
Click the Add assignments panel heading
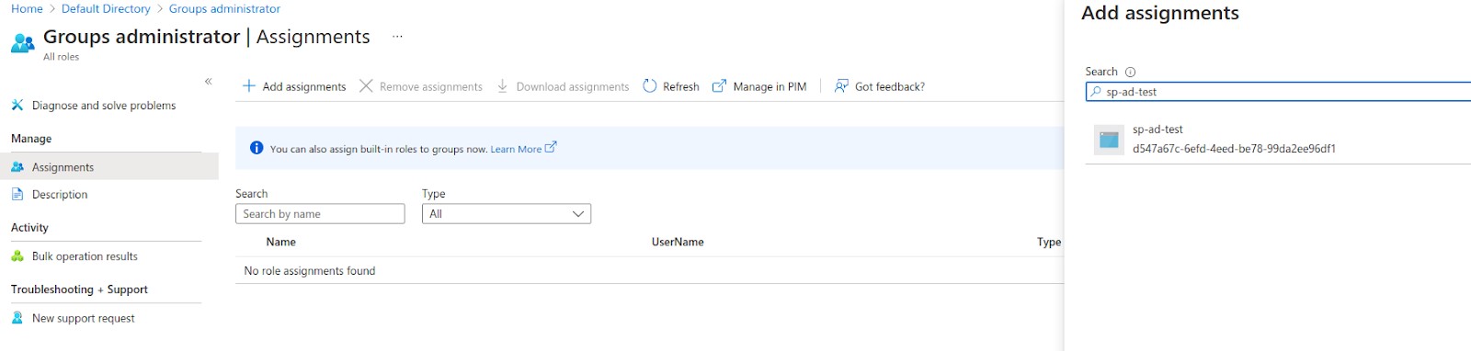[x=1160, y=13]
